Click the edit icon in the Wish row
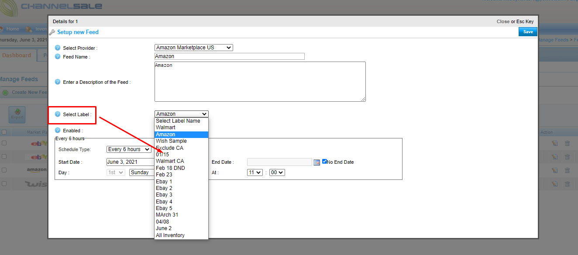The width and height of the screenshot is (578, 255). (x=555, y=184)
